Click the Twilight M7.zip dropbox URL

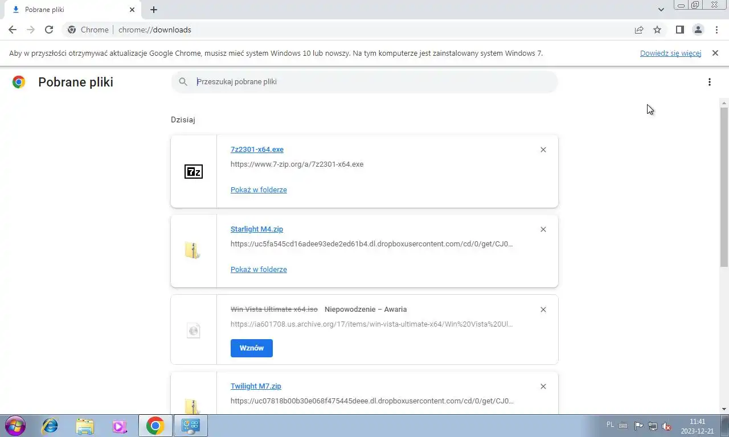[372, 401]
